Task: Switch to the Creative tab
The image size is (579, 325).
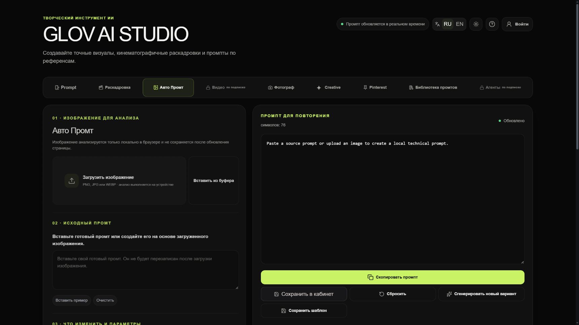Action: (329, 88)
